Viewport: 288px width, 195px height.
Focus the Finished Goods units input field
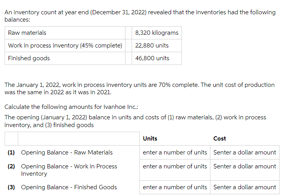(174, 187)
